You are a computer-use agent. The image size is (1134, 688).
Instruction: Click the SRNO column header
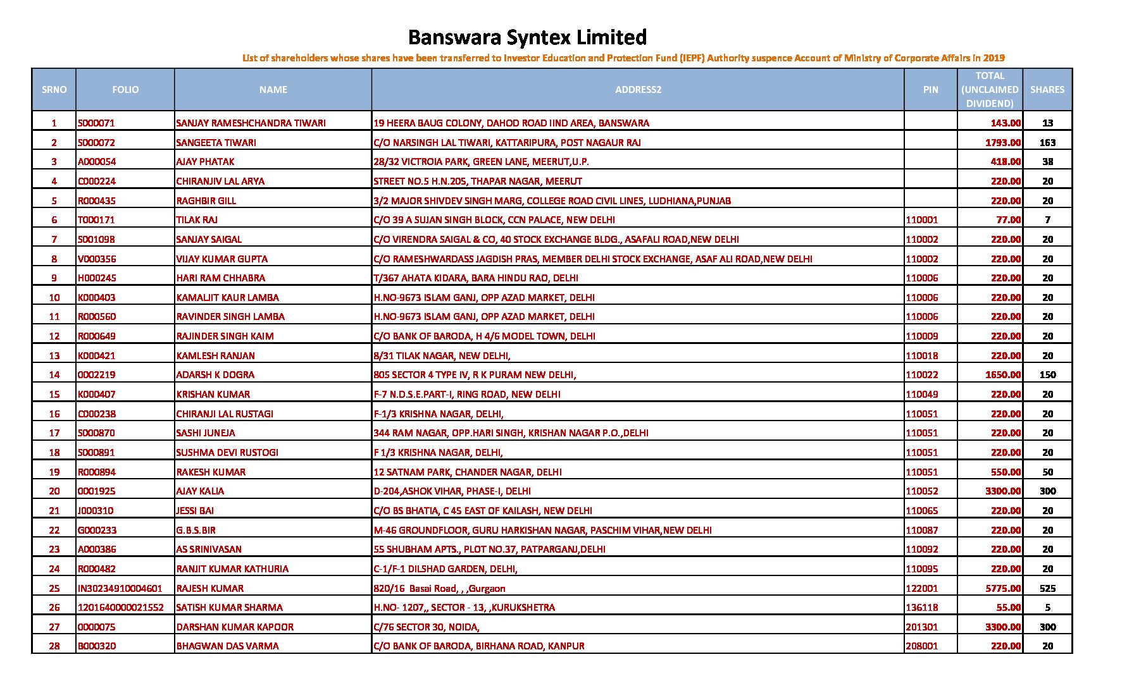pyautogui.click(x=54, y=90)
